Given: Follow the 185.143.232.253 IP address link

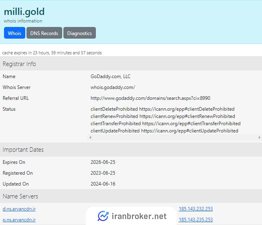Looking at the screenshot, I should coord(196,209).
